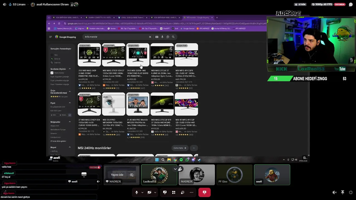Image resolution: width=356 pixels, height=200 pixels.
Task: Click the Google Shopping logo
Action: tap(66, 37)
